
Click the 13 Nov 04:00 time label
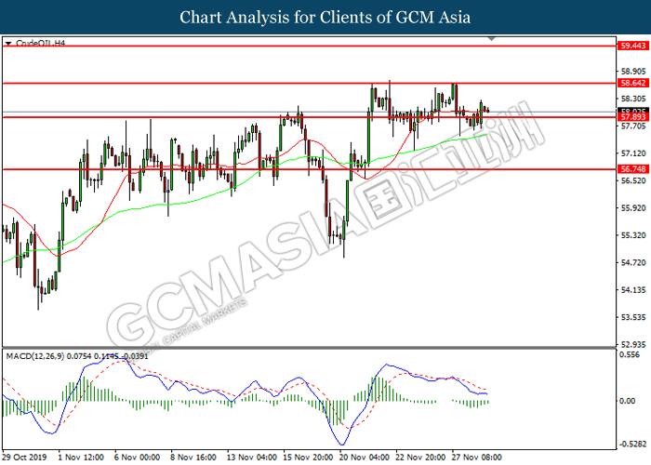252,458
